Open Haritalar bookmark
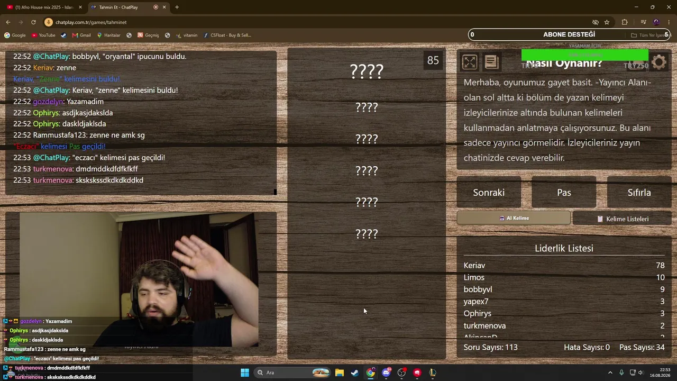This screenshot has width=677, height=381. 108,35
